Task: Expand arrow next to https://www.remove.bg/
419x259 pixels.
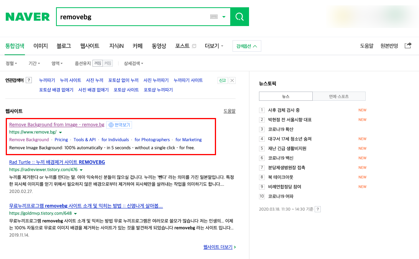Action: coord(60,132)
